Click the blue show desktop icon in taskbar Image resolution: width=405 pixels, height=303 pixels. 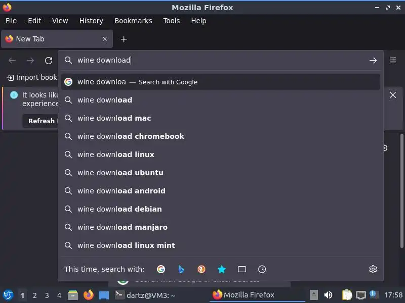click(104, 295)
